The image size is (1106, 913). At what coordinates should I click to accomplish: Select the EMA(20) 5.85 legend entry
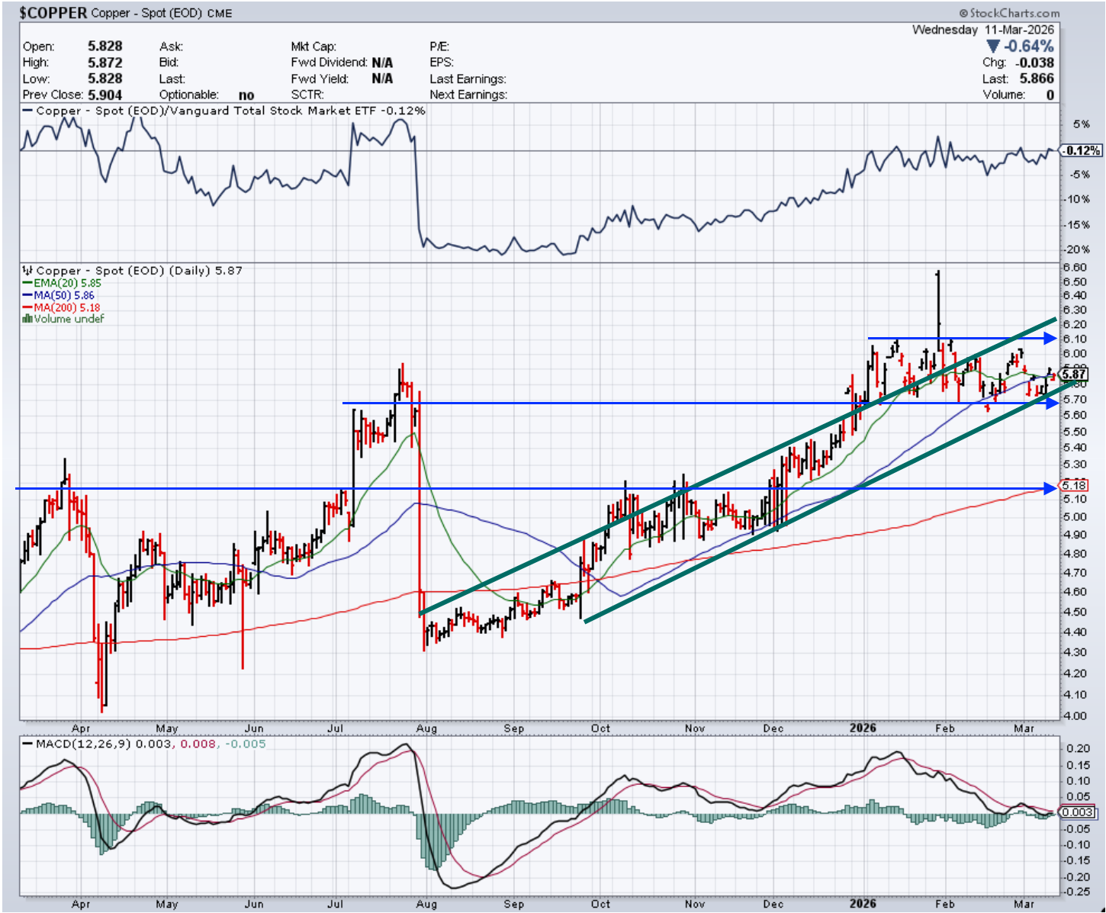pyautogui.click(x=66, y=283)
